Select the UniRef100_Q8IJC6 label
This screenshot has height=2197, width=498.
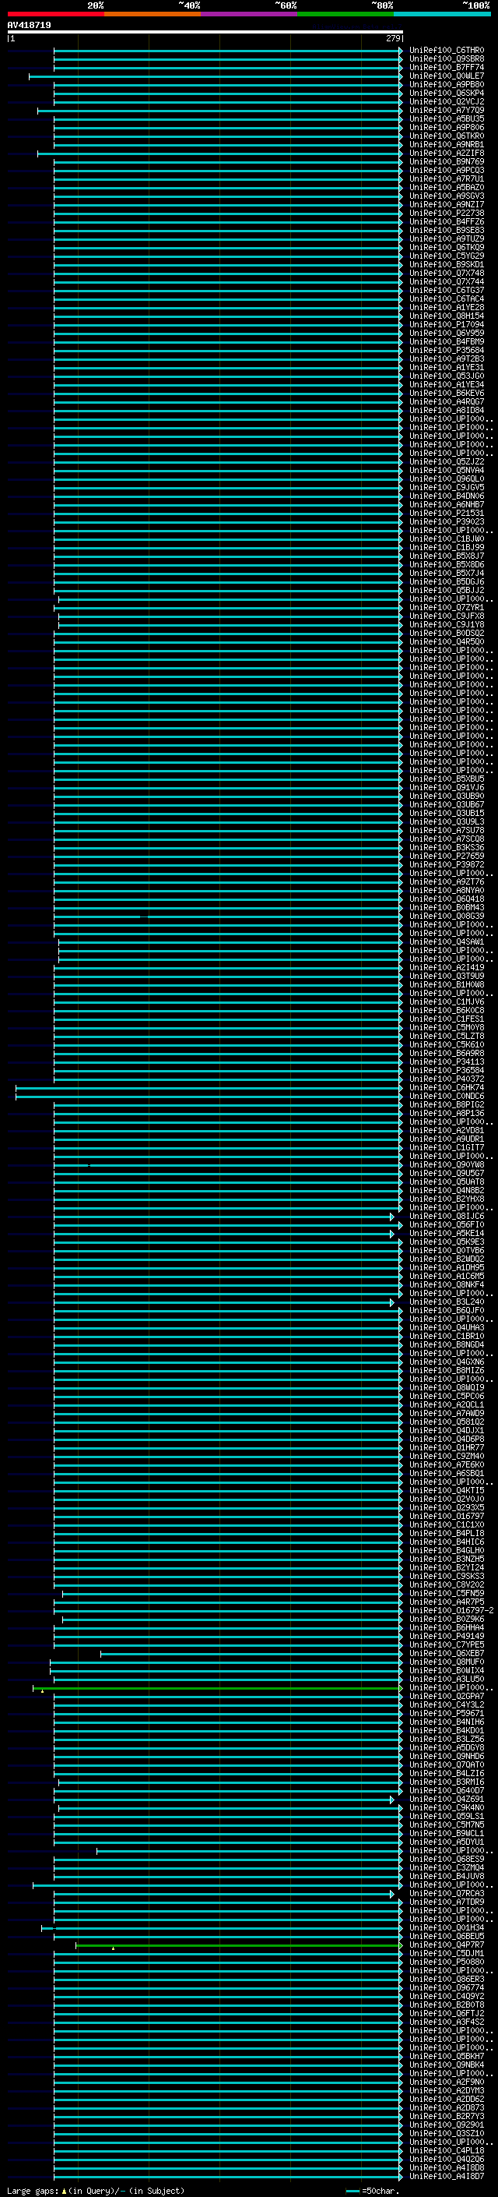pos(446,1217)
